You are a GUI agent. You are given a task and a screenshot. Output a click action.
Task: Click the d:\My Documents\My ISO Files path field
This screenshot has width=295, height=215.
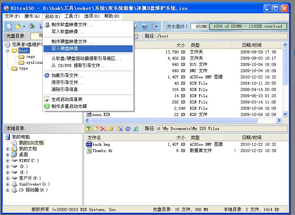(x=222, y=128)
